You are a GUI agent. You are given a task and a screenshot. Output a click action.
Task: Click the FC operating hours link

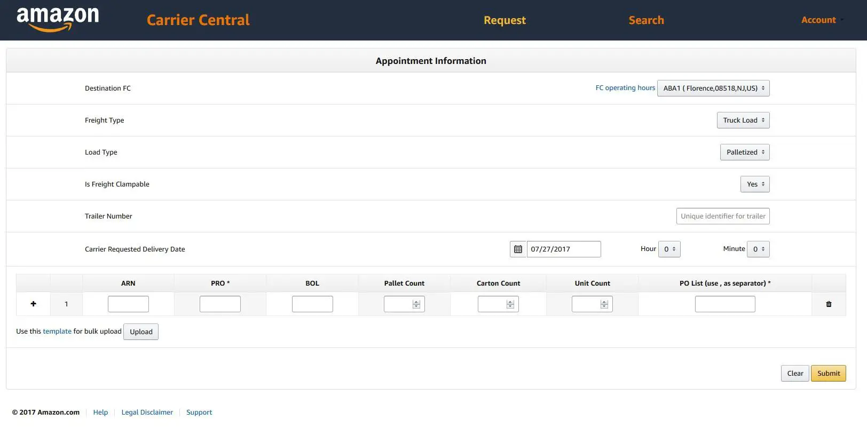(625, 88)
